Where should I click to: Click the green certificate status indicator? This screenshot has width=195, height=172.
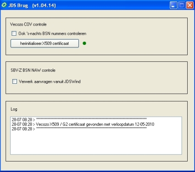84,43
